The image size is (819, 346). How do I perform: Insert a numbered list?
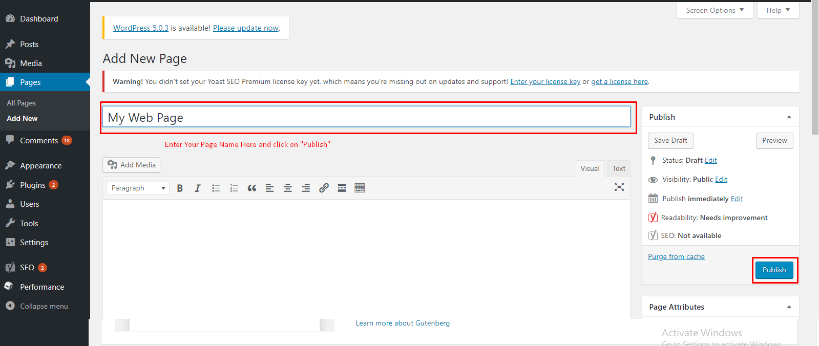click(234, 188)
